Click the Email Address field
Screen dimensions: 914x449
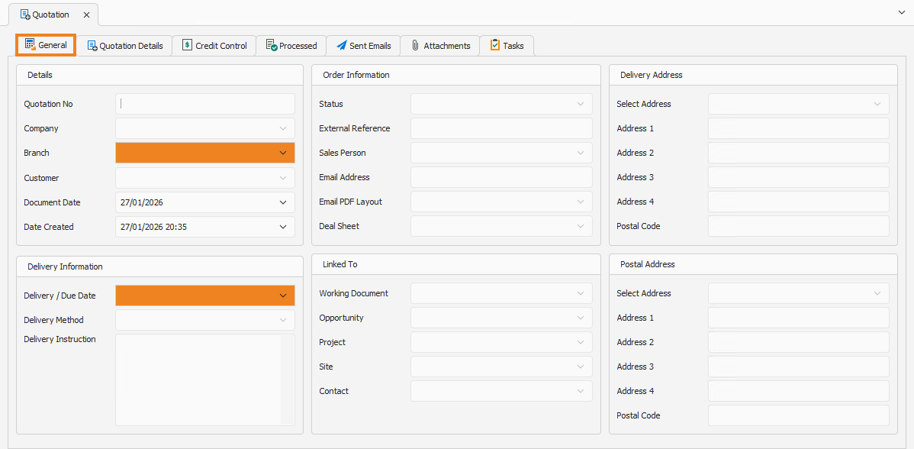(501, 177)
